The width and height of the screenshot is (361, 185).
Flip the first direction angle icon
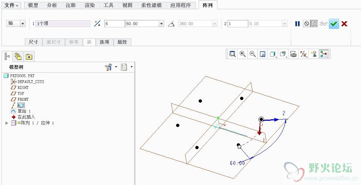click(x=97, y=23)
